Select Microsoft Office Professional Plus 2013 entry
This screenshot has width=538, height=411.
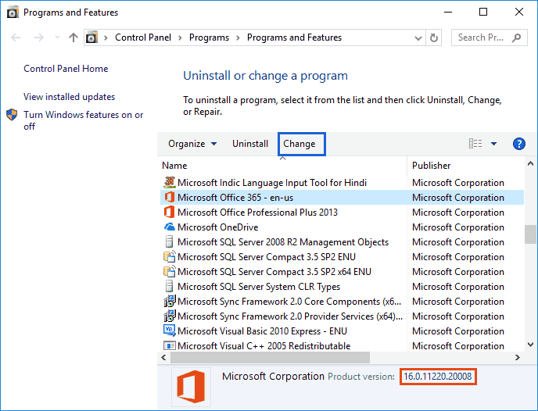click(342, 213)
